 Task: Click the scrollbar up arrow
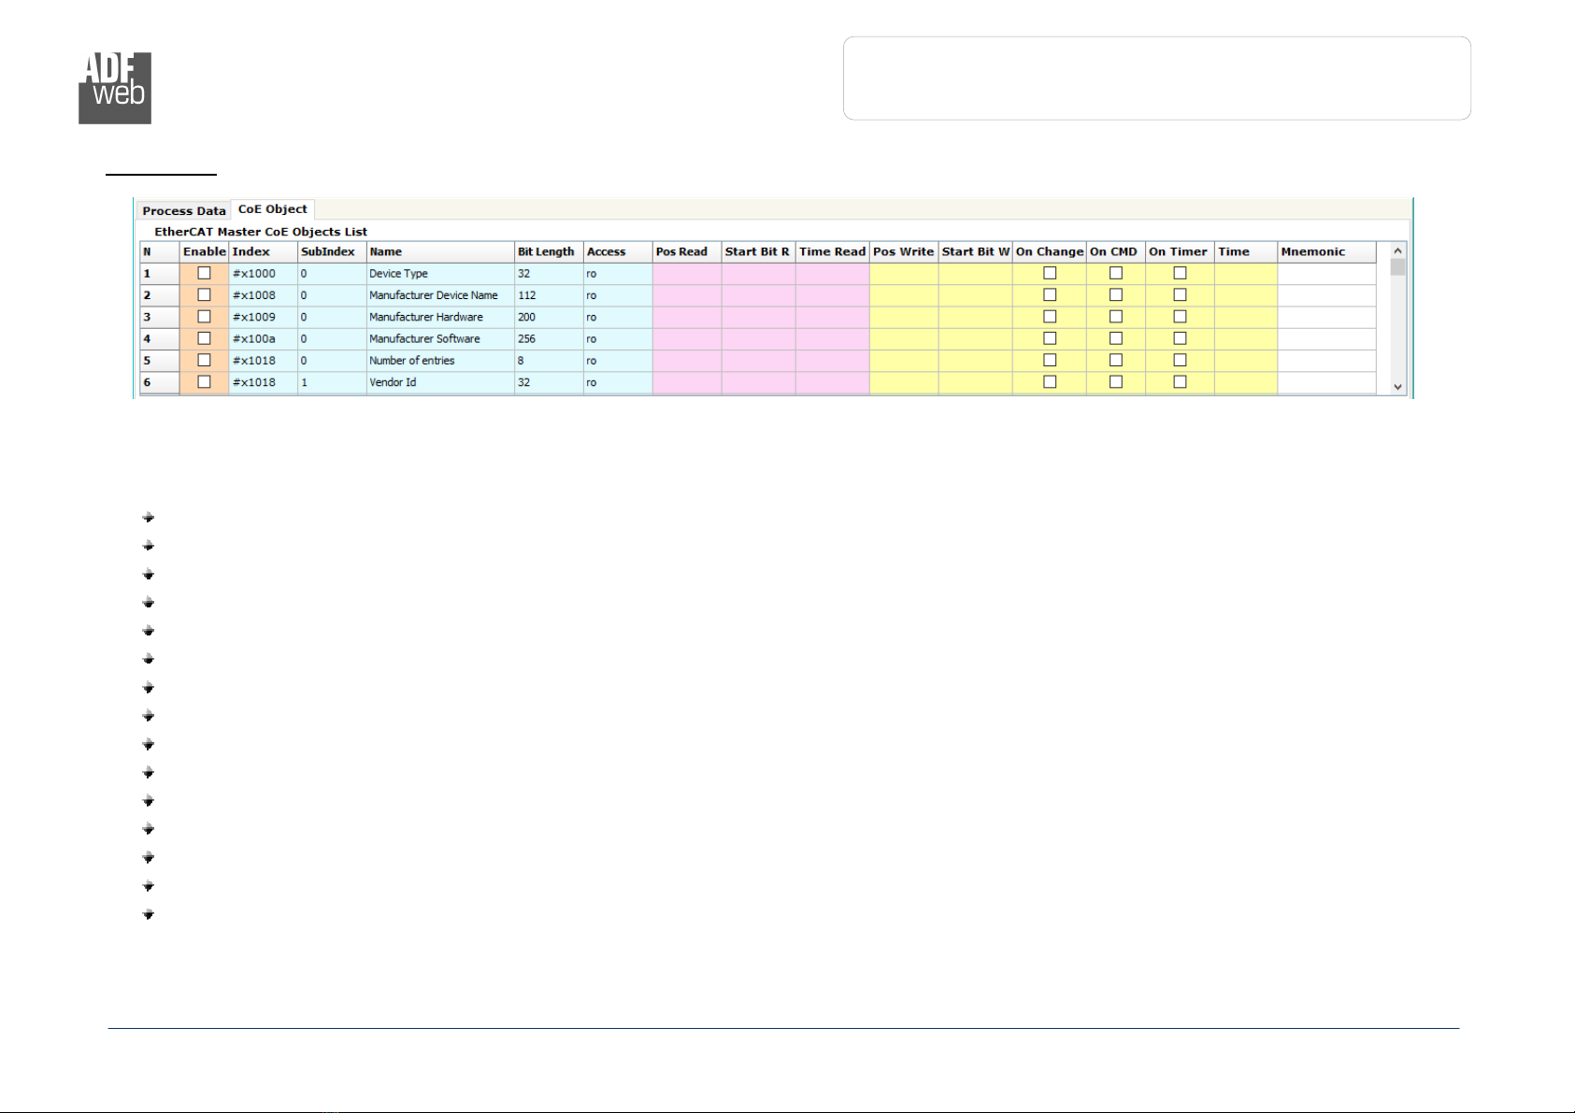tap(1397, 250)
